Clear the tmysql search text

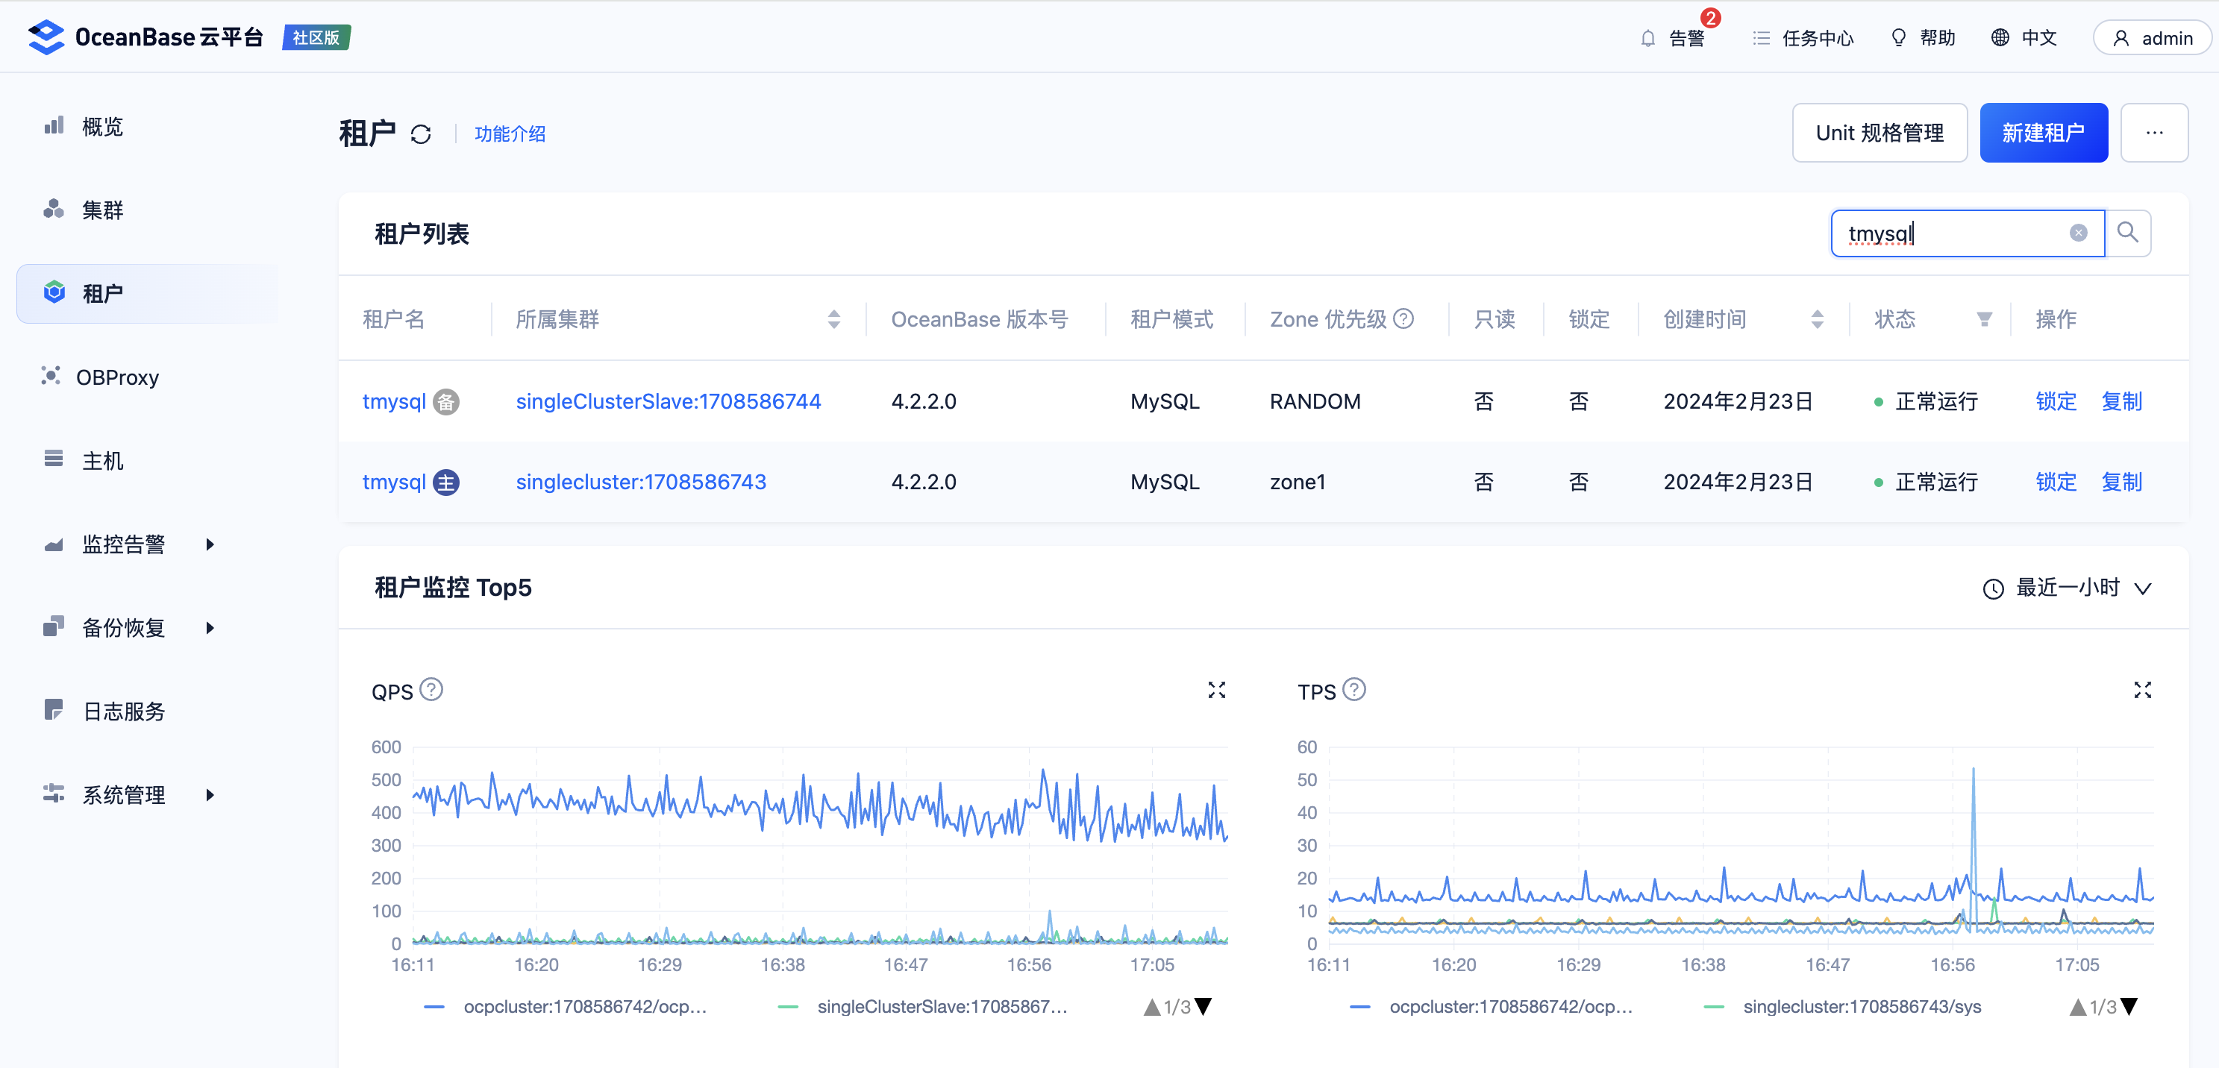[x=2078, y=233]
